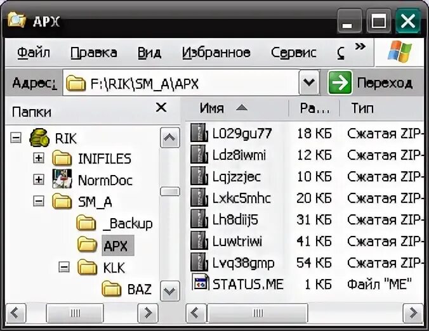Open the address bar dropdown
The image size is (429, 331).
(x=309, y=82)
